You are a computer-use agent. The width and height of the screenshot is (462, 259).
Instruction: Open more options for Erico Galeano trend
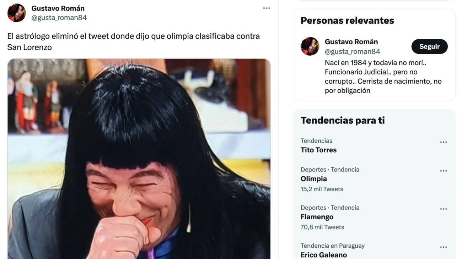click(x=443, y=247)
